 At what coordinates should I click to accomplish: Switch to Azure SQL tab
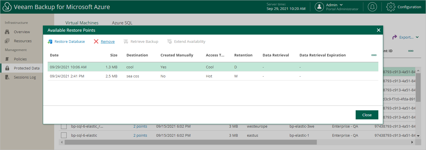pos(122,23)
